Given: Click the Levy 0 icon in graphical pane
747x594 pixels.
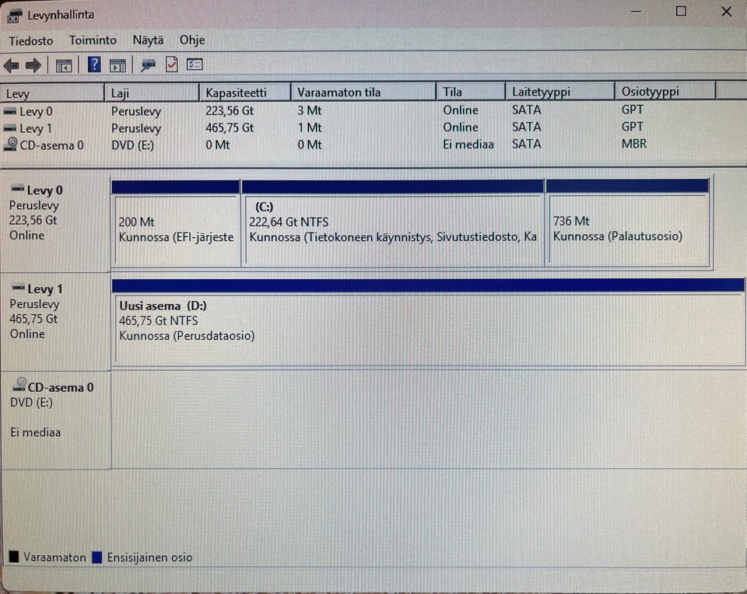Looking at the screenshot, I should (x=18, y=189).
